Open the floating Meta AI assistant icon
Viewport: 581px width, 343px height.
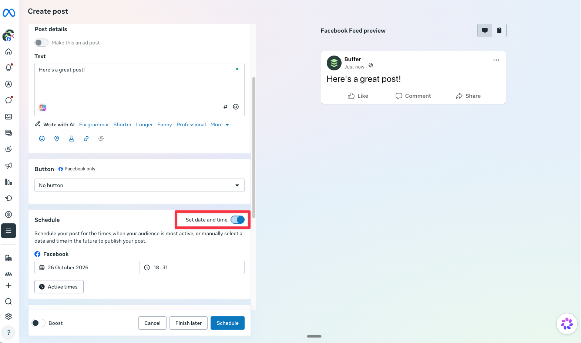(567, 324)
